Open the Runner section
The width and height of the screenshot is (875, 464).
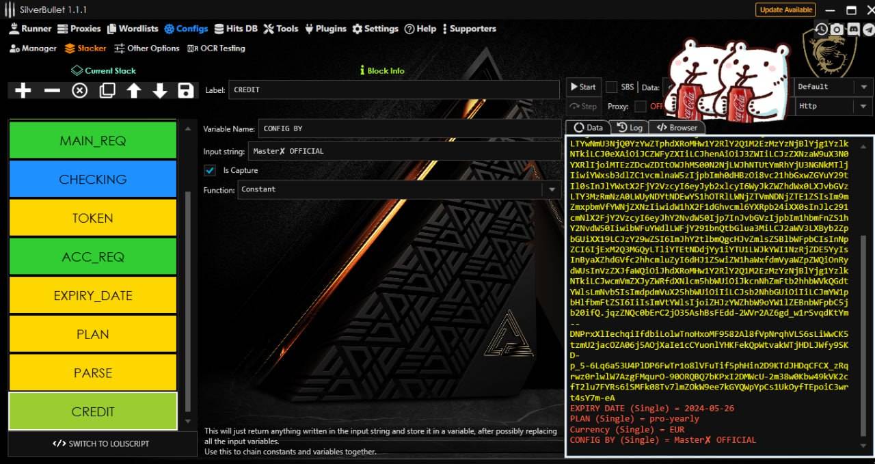point(30,29)
